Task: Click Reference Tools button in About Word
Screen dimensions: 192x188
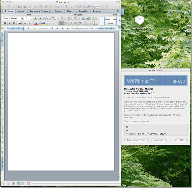Action: pyautogui.click(x=136, y=140)
